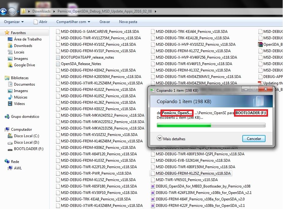Viewport: 283px width, 209px height.
Task: Select BOOTUPDATEAPP_release_notes text file icon
Action: click(58, 57)
